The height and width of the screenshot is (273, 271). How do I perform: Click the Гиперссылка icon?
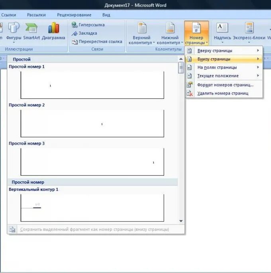click(75, 25)
